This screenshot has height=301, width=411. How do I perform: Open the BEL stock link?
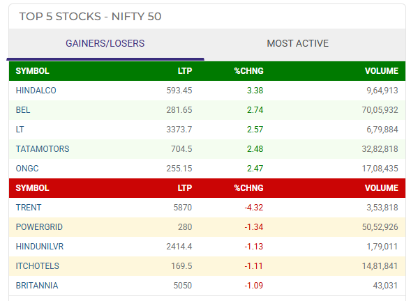23,110
